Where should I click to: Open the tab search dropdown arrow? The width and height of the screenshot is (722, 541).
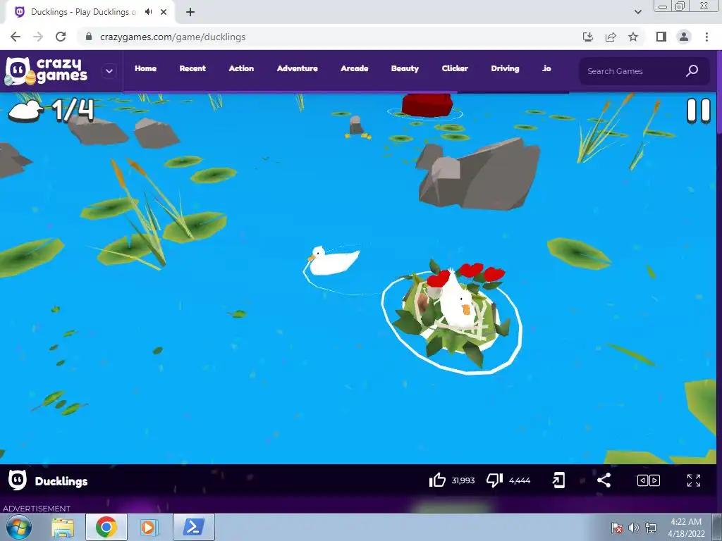pos(637,12)
